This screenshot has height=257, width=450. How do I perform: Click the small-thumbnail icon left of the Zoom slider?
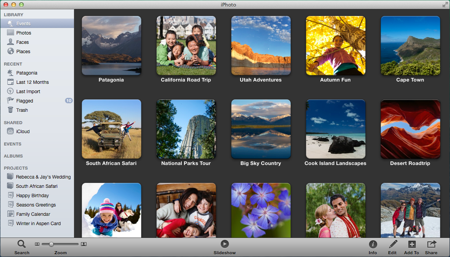tap(37, 244)
